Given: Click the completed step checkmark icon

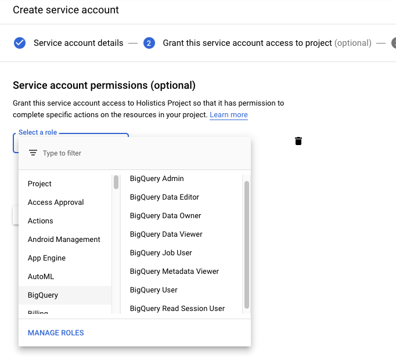Looking at the screenshot, I should click(x=20, y=43).
